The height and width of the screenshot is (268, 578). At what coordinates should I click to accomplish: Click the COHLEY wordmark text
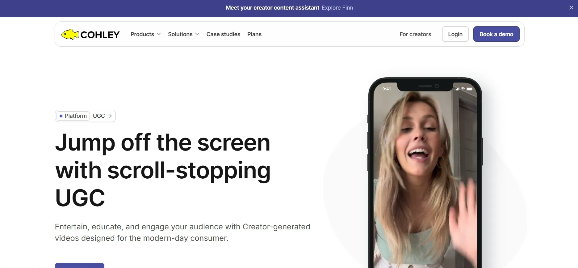tap(100, 35)
